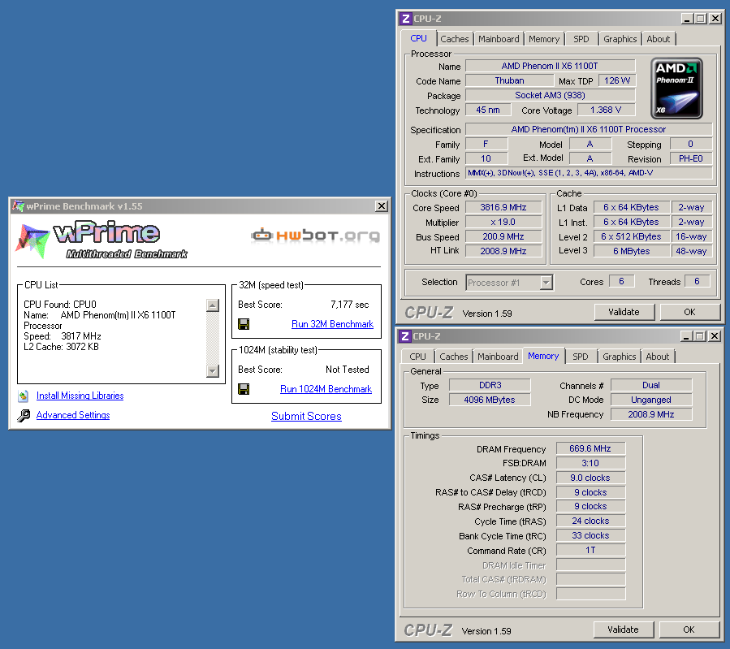This screenshot has height=649, width=730.
Task: Click the Bank Cycle Time value 33 clocks
Action: [590, 535]
